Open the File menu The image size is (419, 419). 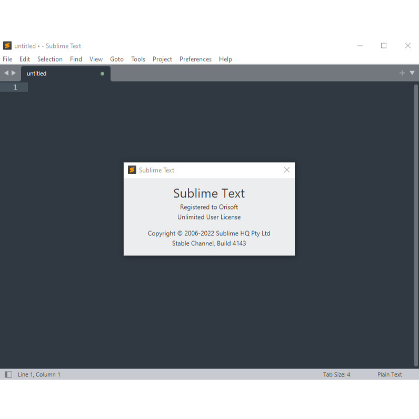pyautogui.click(x=7, y=59)
